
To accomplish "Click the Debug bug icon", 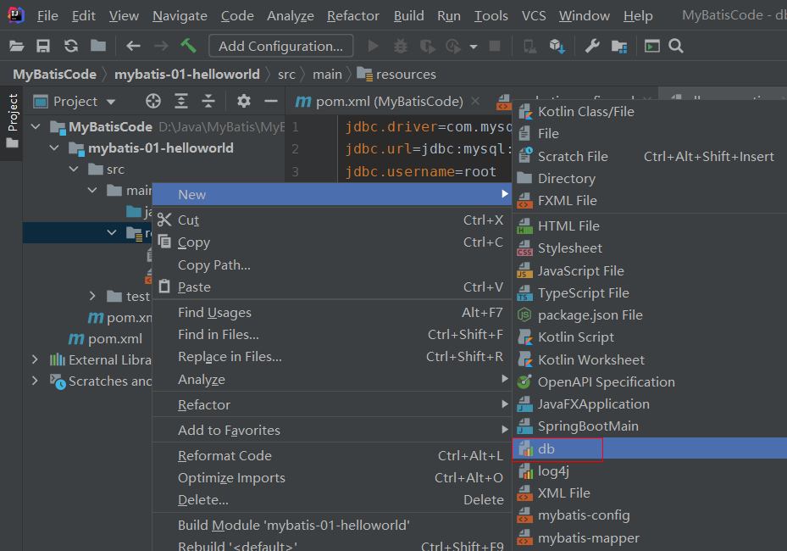I will pos(400,47).
